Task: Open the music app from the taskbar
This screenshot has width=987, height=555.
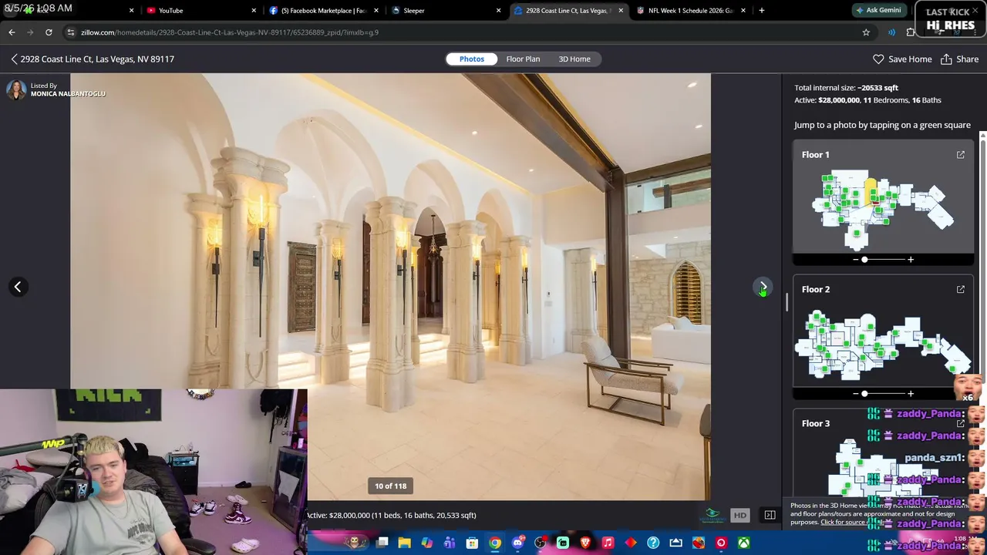Action: (608, 543)
